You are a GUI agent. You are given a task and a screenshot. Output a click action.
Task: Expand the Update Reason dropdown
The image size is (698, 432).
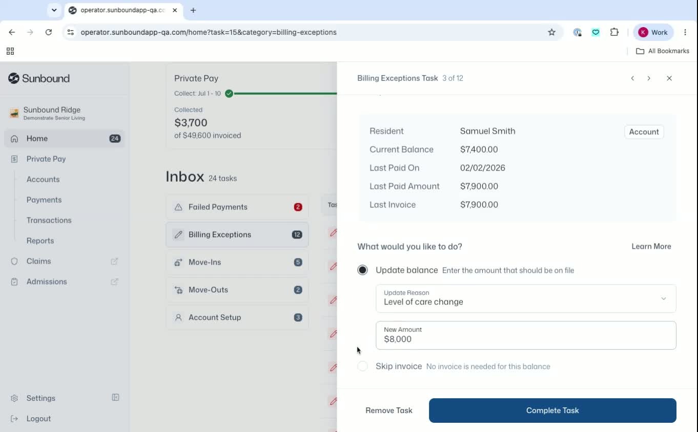coord(526,298)
